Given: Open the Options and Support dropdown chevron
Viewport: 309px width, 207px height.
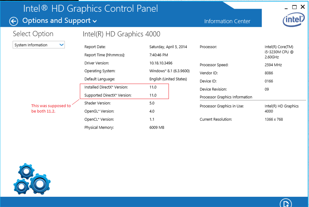Looking at the screenshot, I should (x=95, y=21).
